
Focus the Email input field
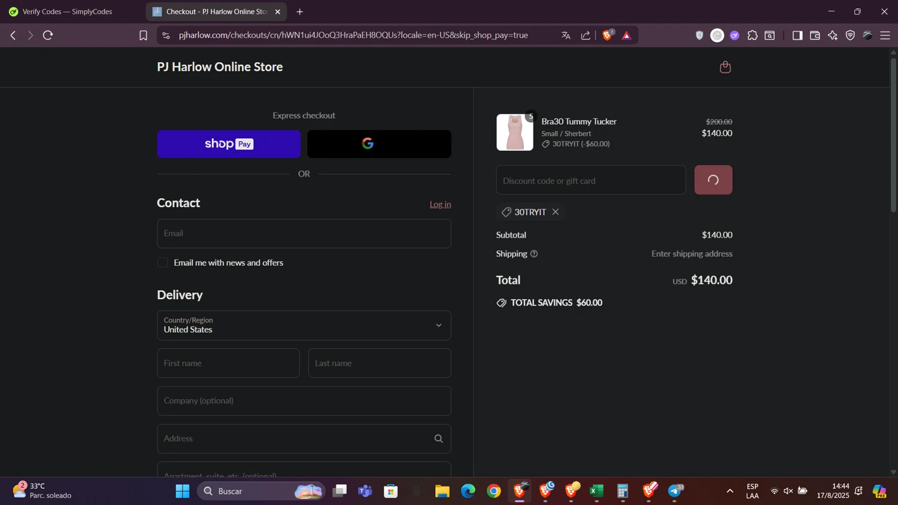tap(304, 233)
